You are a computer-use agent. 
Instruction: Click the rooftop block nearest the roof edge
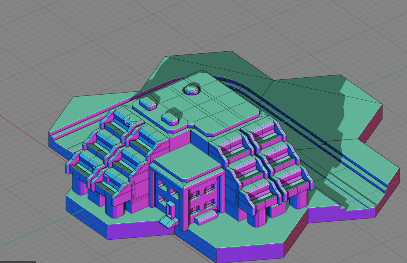pyautogui.click(x=170, y=119)
